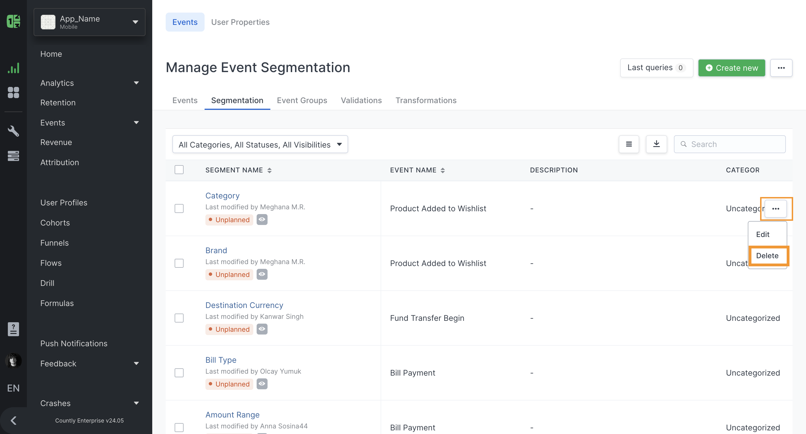This screenshot has width=806, height=434.
Task: Open Retention in sidebar
Action: click(x=58, y=103)
